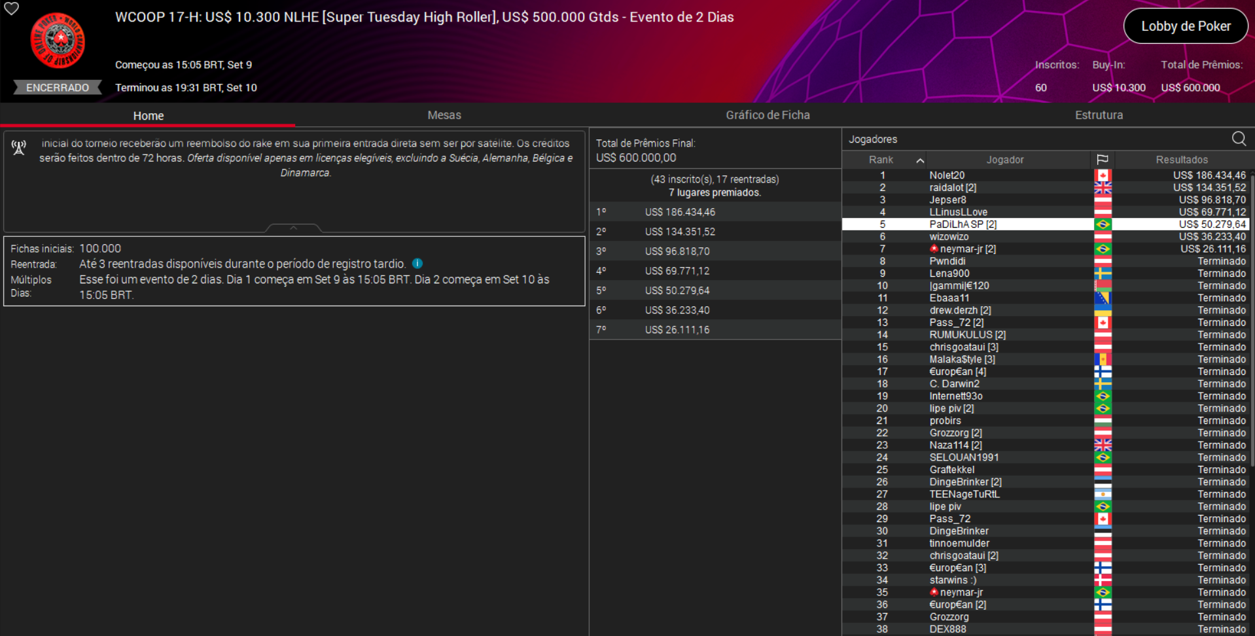Click the player list scrollbar
The height and width of the screenshot is (636, 1255).
click(1251, 327)
